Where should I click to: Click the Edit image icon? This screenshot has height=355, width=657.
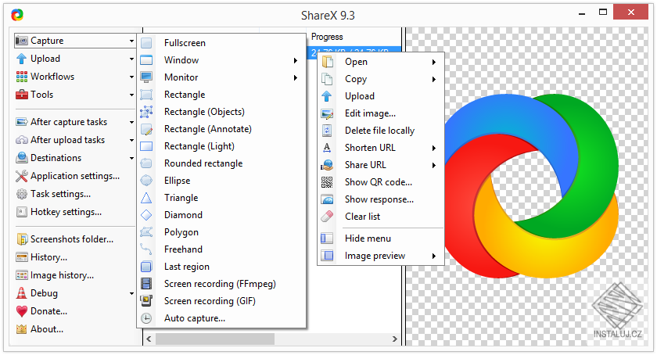tap(327, 113)
